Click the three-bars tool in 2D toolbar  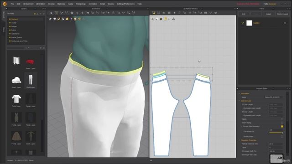click(205, 13)
